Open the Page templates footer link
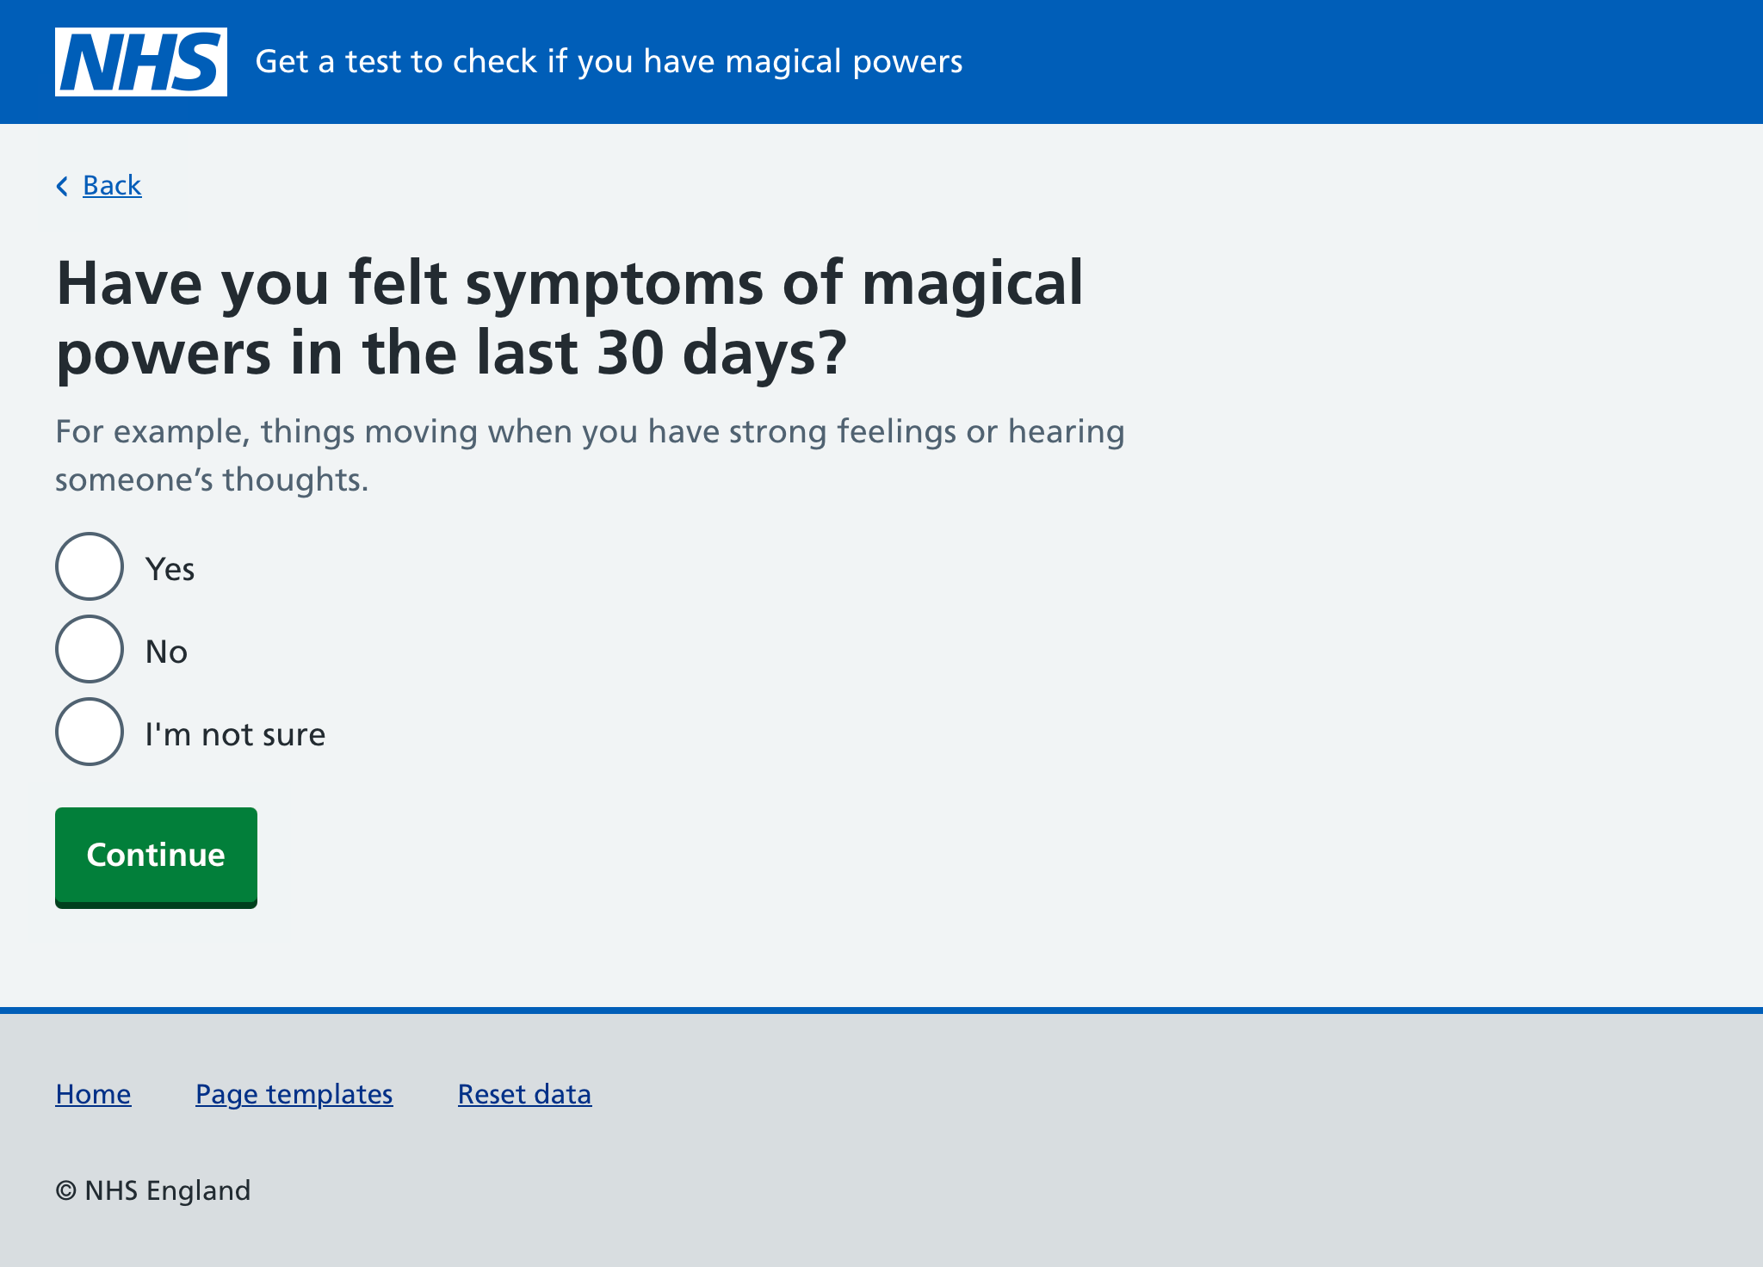Viewport: 1763px width, 1267px height. [294, 1094]
